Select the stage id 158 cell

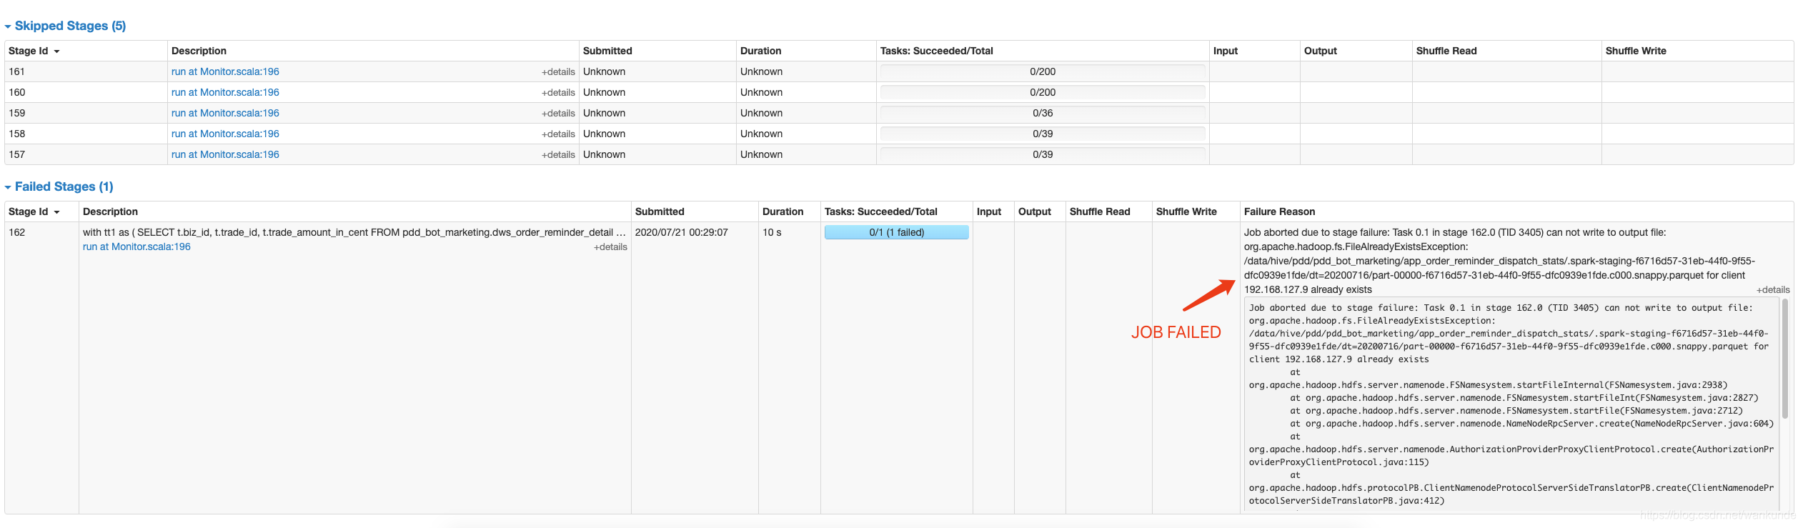[x=86, y=134]
